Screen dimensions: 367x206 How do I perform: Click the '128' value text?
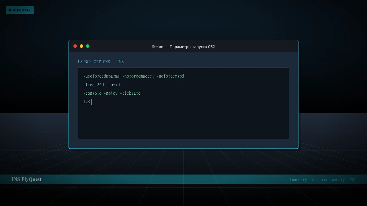87,102
